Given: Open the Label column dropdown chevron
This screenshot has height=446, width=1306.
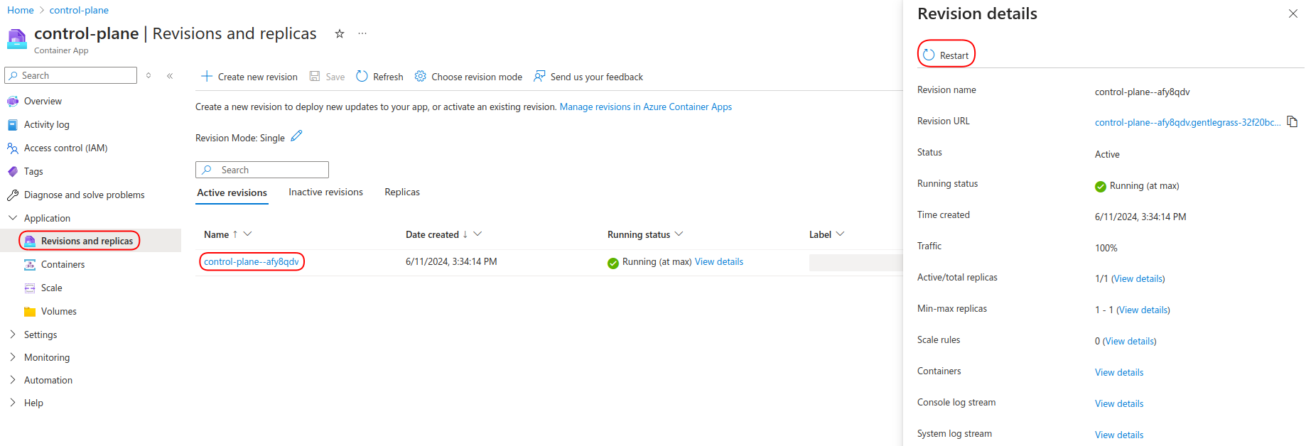Looking at the screenshot, I should tap(840, 234).
